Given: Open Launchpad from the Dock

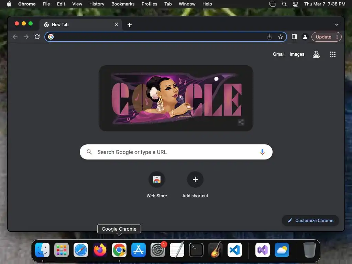Looking at the screenshot, I should 62,250.
